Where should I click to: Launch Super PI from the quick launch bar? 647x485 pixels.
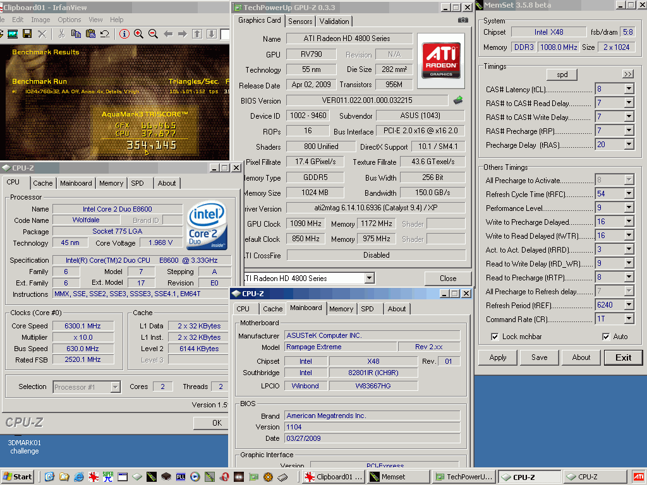point(108,477)
